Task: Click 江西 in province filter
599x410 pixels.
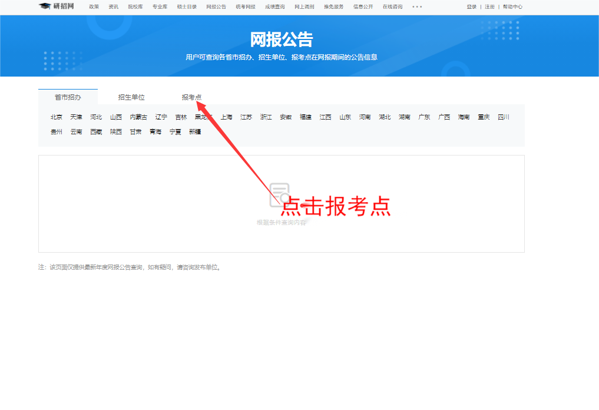Action: (x=326, y=117)
